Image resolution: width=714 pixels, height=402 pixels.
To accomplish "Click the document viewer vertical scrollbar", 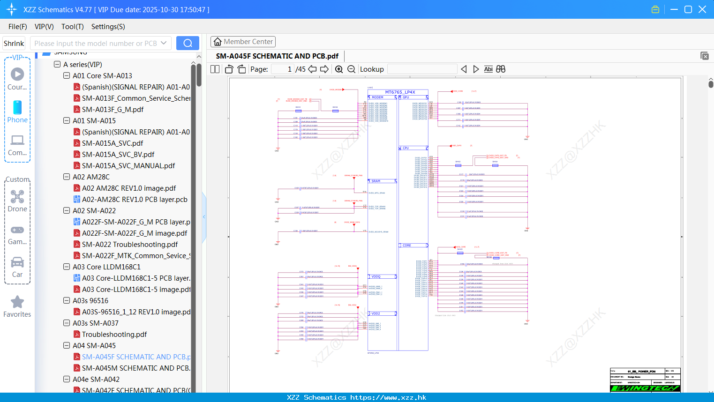I will click(711, 83).
